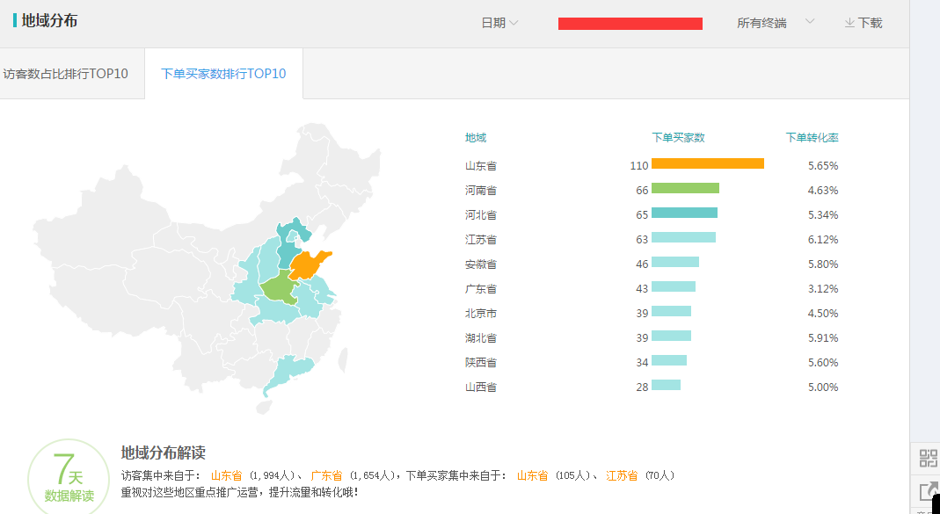Click the 山东省 link beside (105人)
Viewport: 940px width, 514px height.
[x=532, y=475]
